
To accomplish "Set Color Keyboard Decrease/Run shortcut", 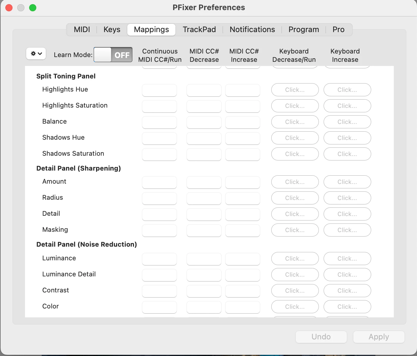I will [x=295, y=307].
